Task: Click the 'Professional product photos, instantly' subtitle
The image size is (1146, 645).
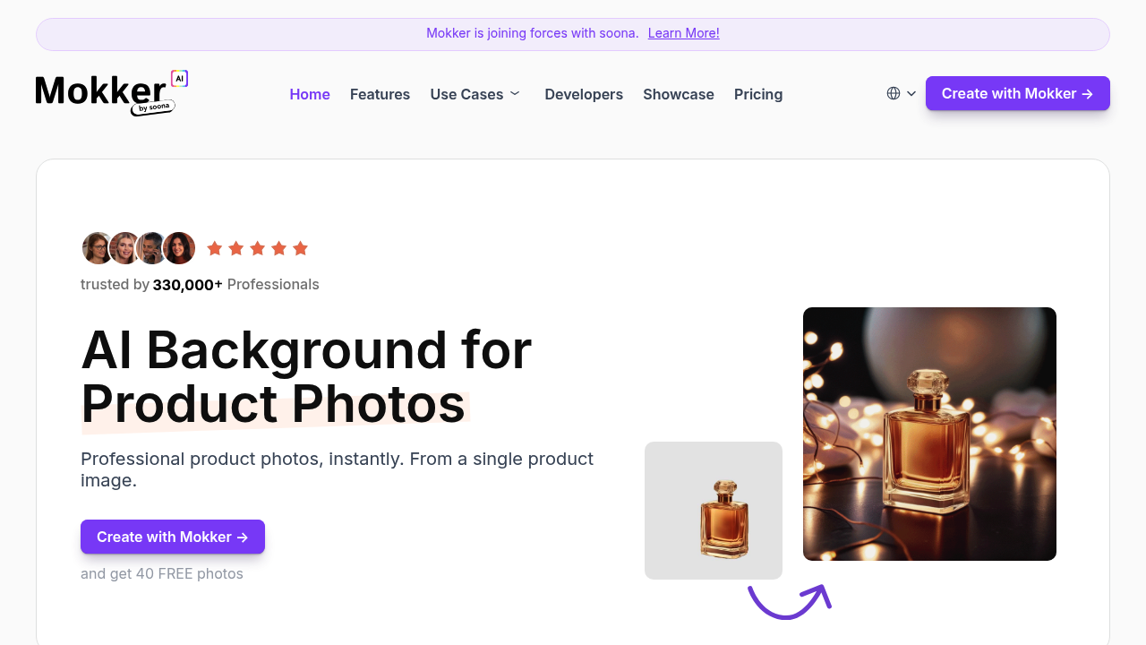Action: click(337, 469)
